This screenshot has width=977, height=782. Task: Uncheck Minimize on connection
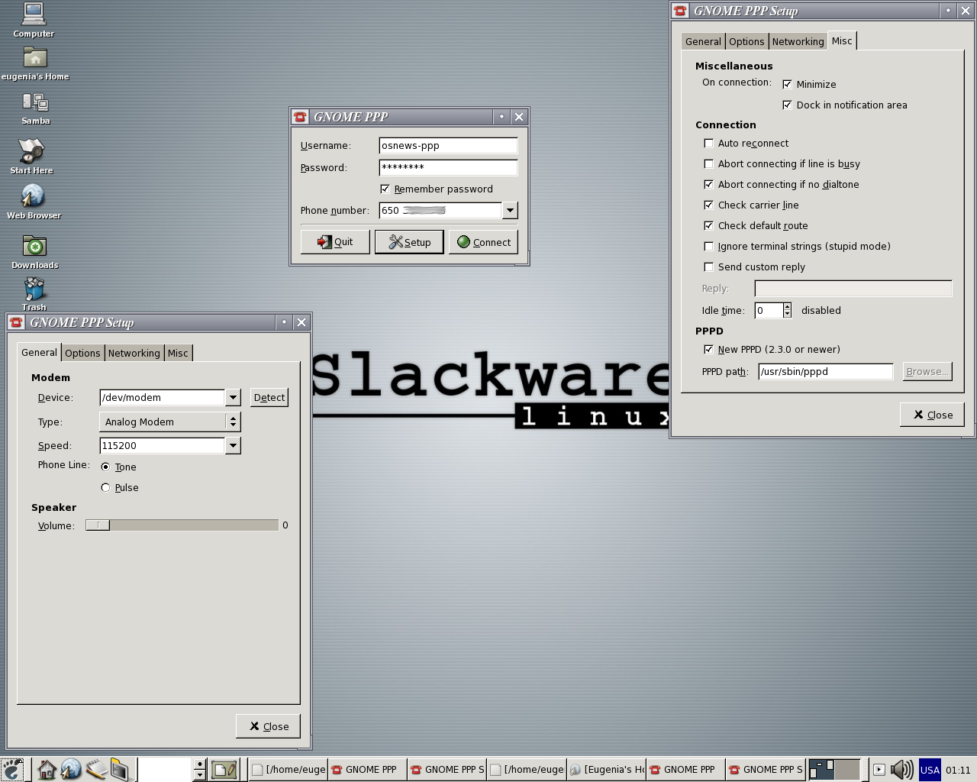787,84
